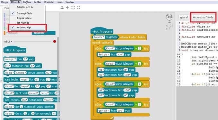Click the loop arrow on sürekli tekrarla block
Viewport: 218px width, 120px height.
[112, 118]
